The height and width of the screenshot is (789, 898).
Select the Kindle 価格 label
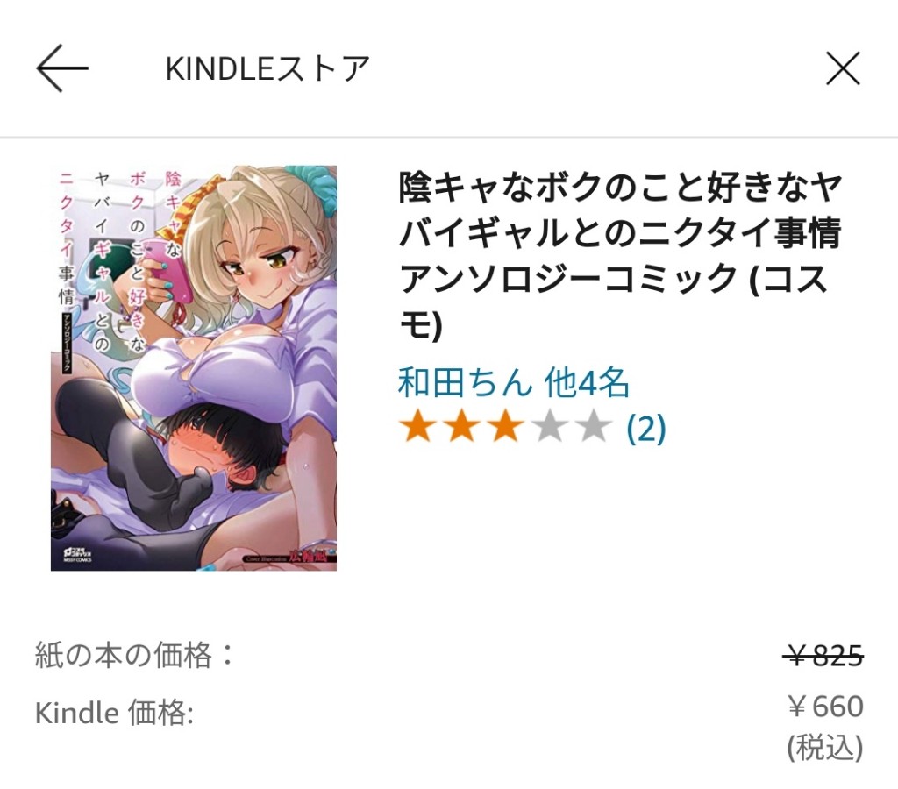coord(114,713)
